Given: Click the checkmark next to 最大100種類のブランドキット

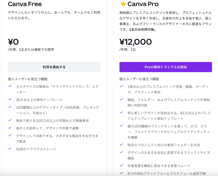Looking at the screenshot, I should (121, 126).
